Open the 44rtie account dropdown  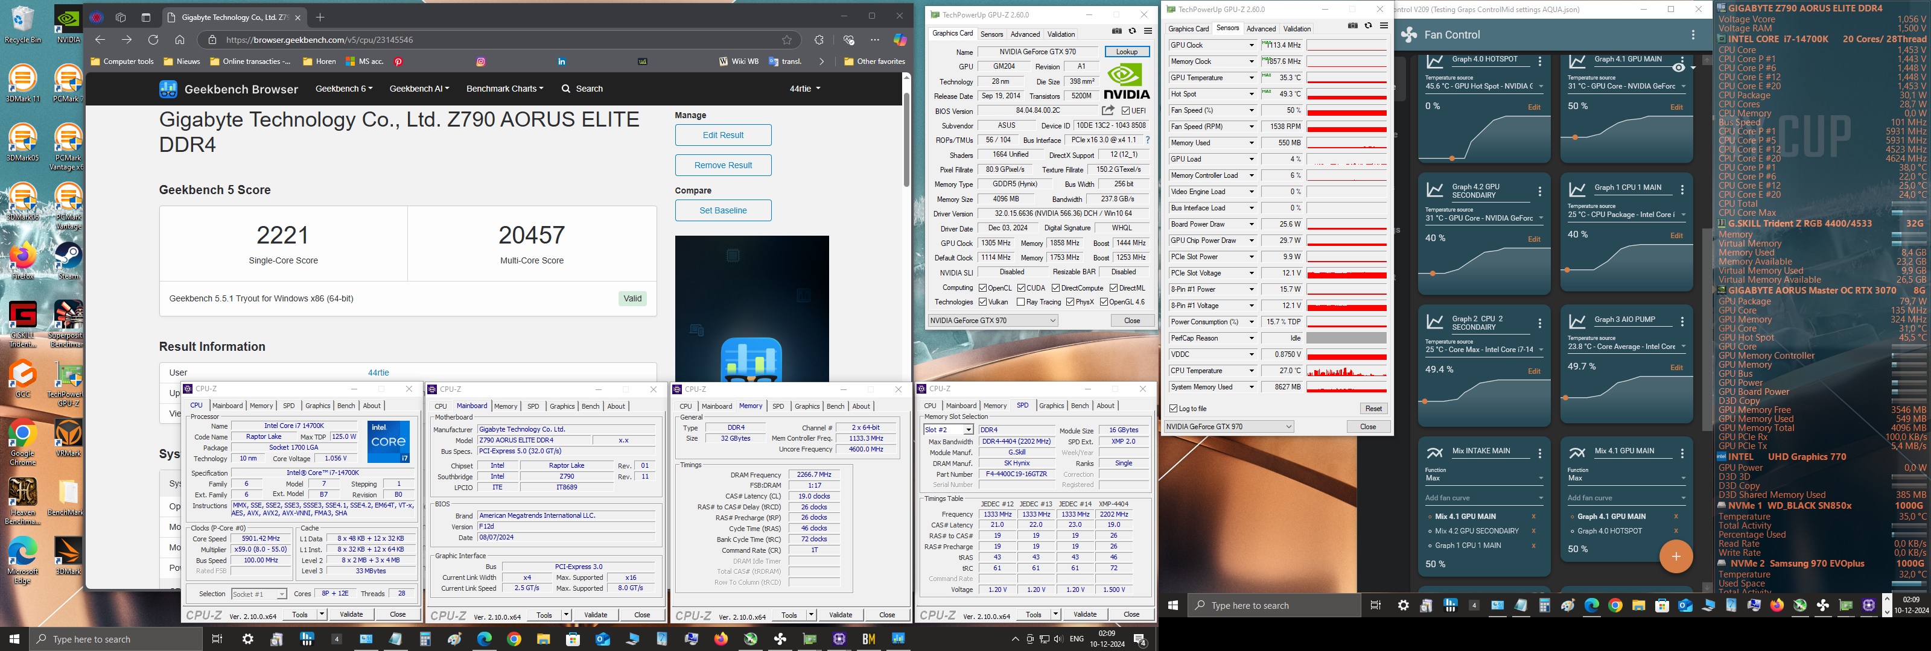pyautogui.click(x=804, y=89)
